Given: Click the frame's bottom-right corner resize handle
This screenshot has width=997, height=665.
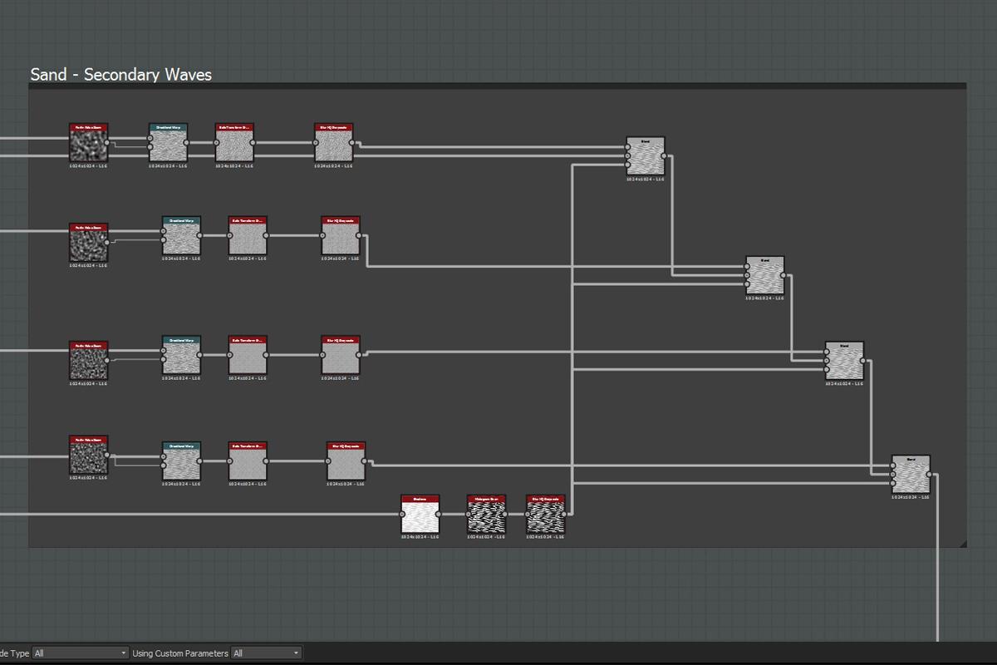Looking at the screenshot, I should pos(963,544).
